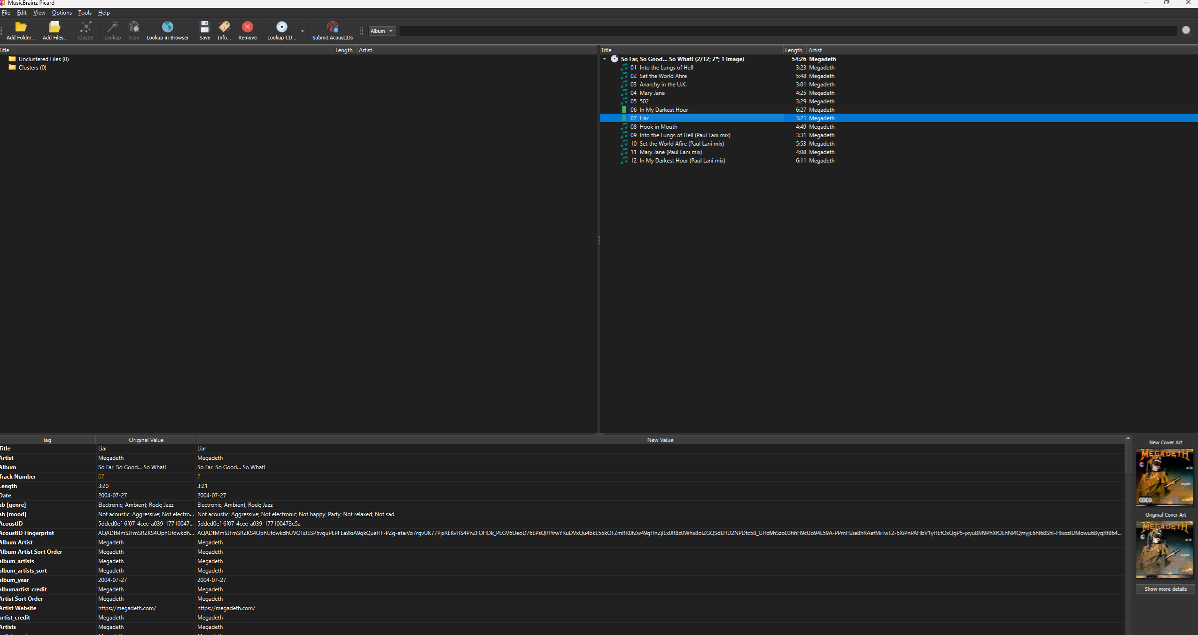This screenshot has width=1198, height=635.
Task: Click the ab [genre] tag label
Action: (13, 505)
